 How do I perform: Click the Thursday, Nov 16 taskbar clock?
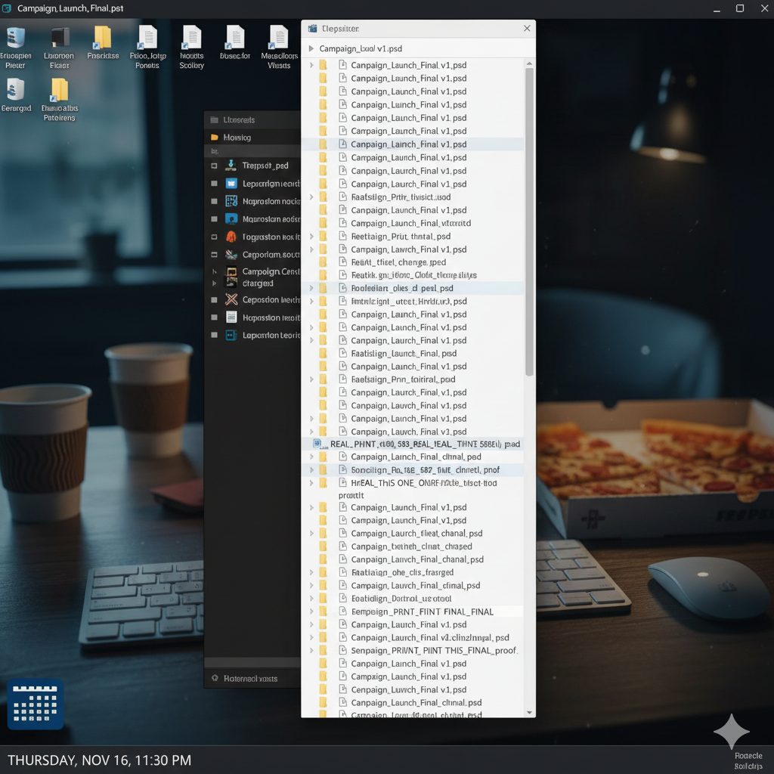99,760
